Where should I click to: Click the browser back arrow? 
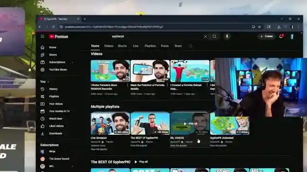coord(40,27)
